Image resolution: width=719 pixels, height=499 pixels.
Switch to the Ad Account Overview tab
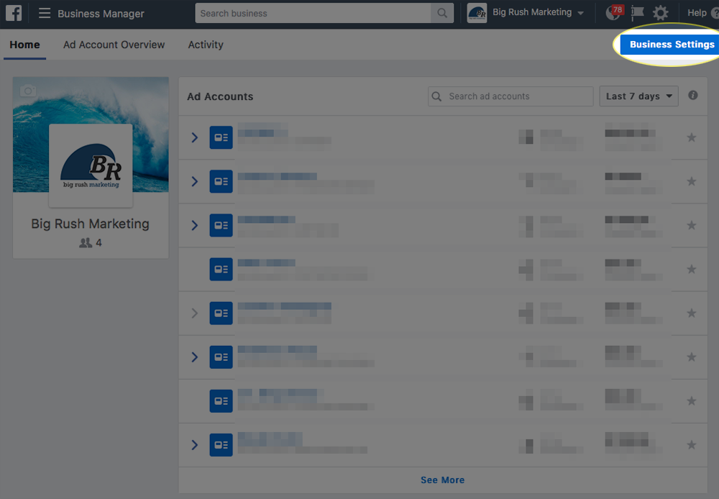coord(114,45)
